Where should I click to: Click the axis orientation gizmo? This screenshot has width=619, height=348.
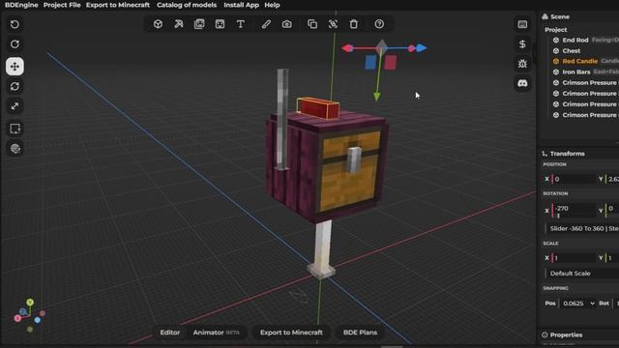pos(30,316)
